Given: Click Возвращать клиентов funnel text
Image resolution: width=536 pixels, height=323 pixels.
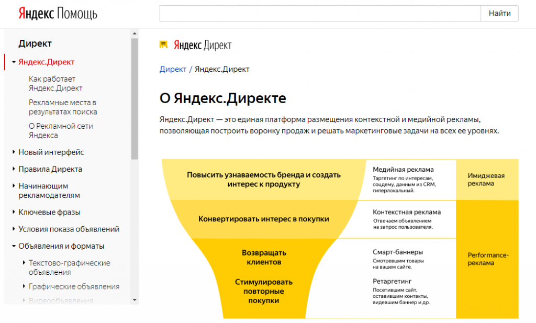Looking at the screenshot, I should (264, 258).
